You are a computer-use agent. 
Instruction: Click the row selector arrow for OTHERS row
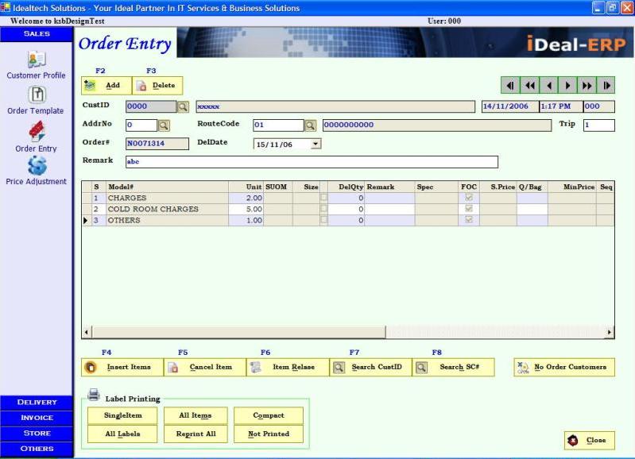[x=86, y=220]
